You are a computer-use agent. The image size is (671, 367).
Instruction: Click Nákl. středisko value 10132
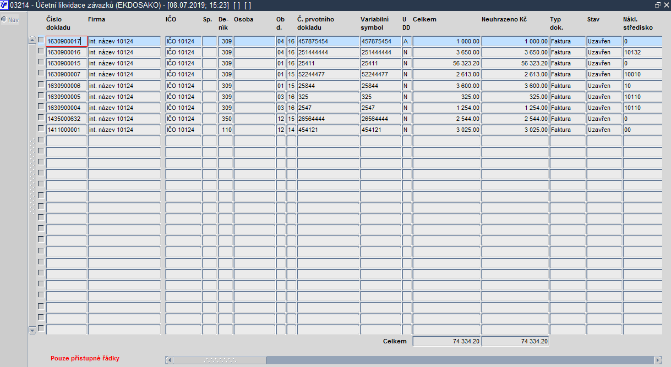pyautogui.click(x=643, y=52)
